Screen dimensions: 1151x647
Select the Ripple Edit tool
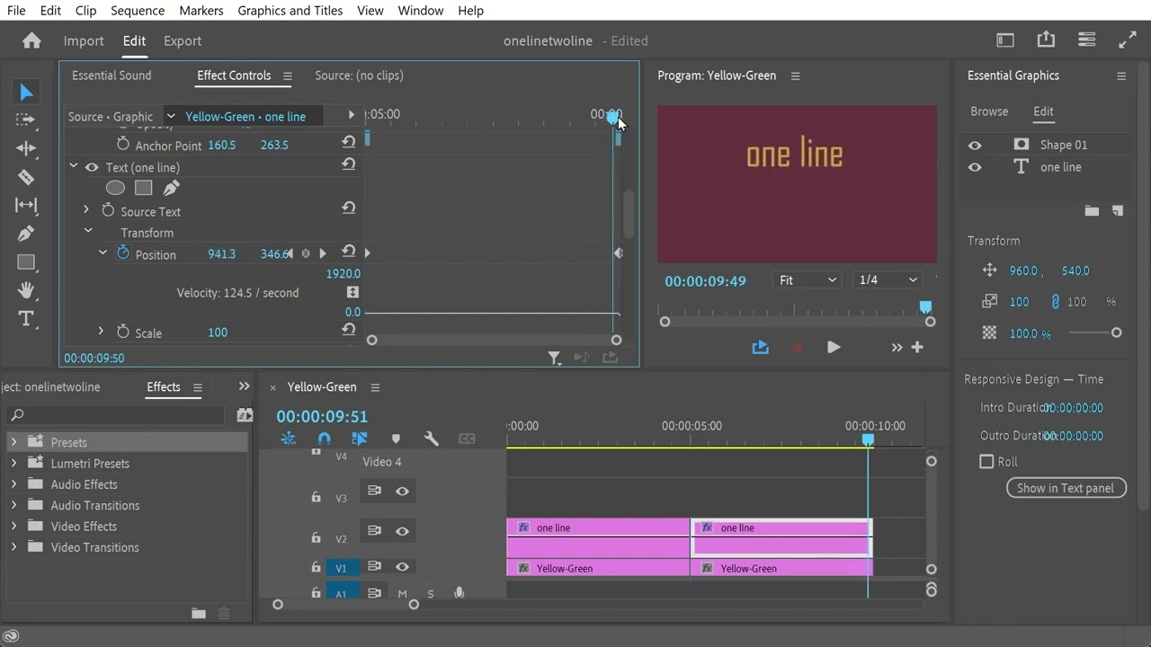(x=26, y=148)
